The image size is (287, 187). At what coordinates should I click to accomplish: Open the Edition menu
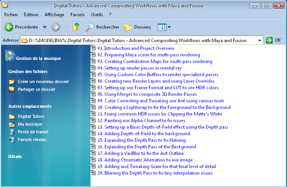[x=31, y=15]
